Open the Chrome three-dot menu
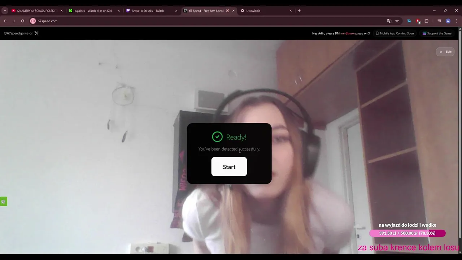 pos(457,21)
